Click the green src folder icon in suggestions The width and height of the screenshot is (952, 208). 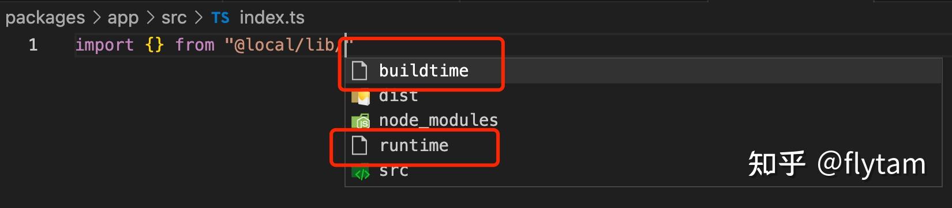(x=361, y=172)
